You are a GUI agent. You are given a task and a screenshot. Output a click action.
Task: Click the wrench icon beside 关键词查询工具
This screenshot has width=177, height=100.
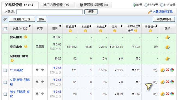tap(150, 12)
